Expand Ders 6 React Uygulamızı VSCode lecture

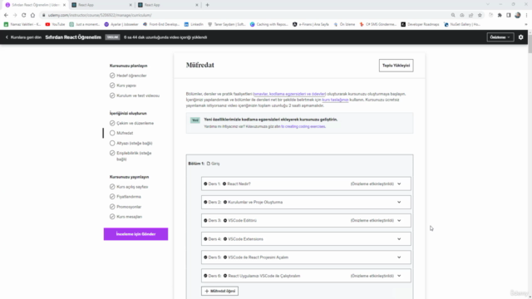click(x=399, y=276)
